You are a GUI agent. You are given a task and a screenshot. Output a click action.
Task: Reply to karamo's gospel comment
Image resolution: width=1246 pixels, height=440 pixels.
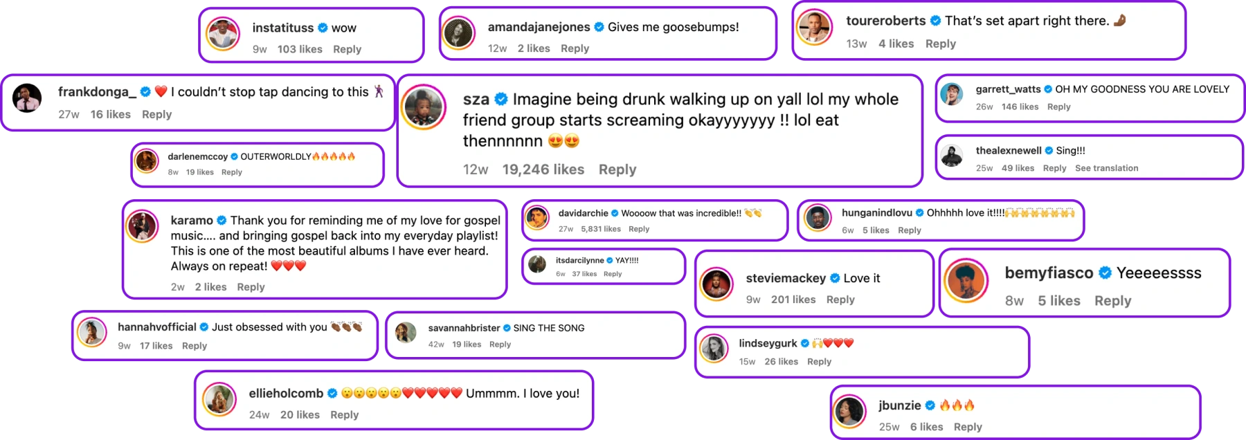pyautogui.click(x=251, y=287)
